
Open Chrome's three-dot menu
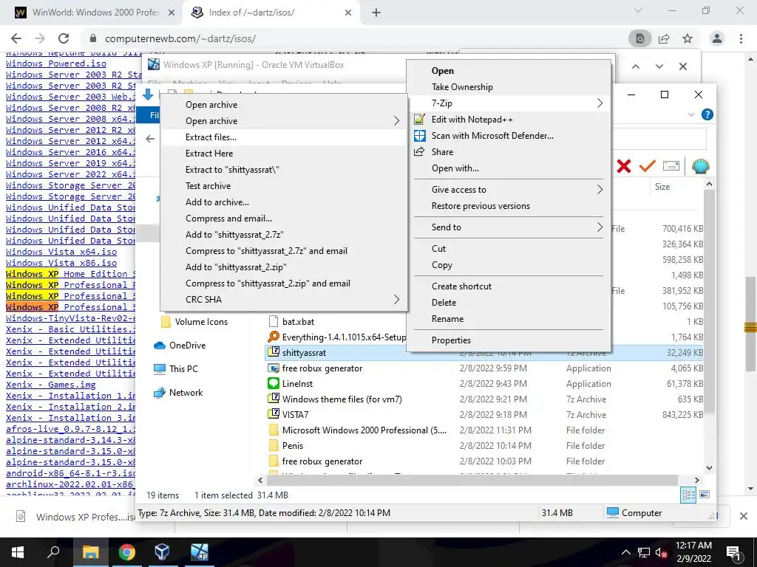pos(741,38)
